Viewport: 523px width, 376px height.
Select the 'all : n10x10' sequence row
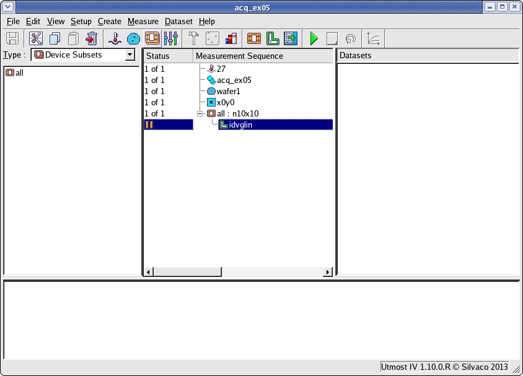pyautogui.click(x=233, y=113)
